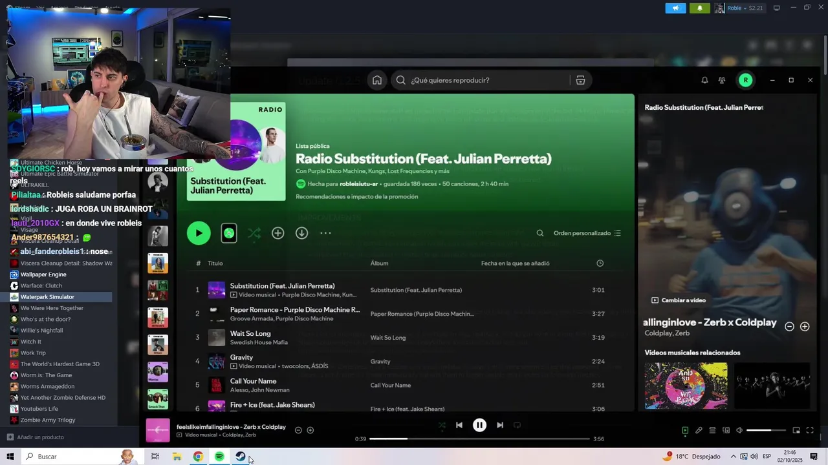The width and height of the screenshot is (828, 465).
Task: Open profile link 'robleisiutu-ar'
Action: tap(358, 184)
